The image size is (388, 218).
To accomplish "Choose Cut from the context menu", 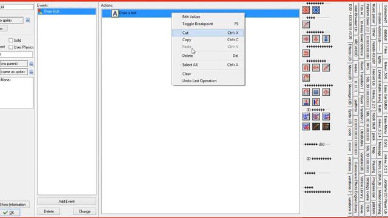I will pos(208,33).
